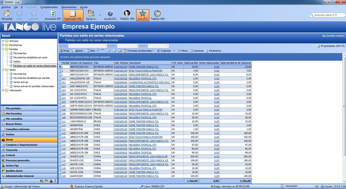The image size is (346, 189).
Task: Open Mis portales panel
Action: (29, 108)
